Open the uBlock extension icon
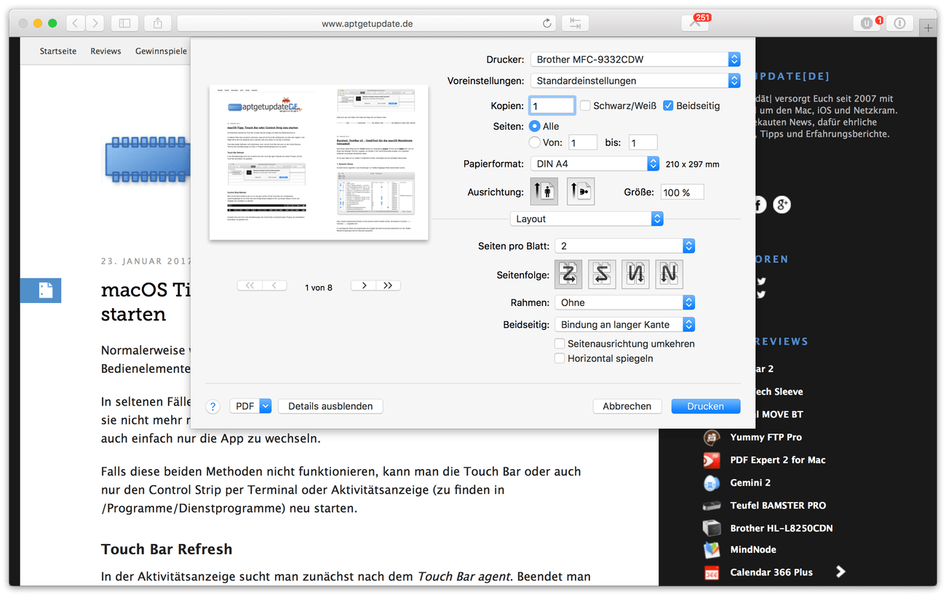 coord(866,23)
